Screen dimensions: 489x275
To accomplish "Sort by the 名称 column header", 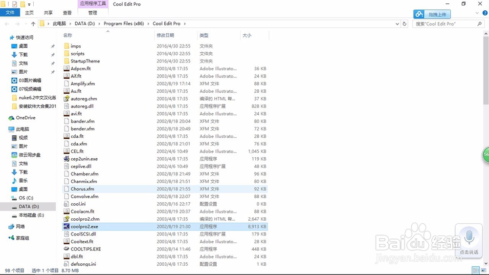I will pyautogui.click(x=67, y=35).
